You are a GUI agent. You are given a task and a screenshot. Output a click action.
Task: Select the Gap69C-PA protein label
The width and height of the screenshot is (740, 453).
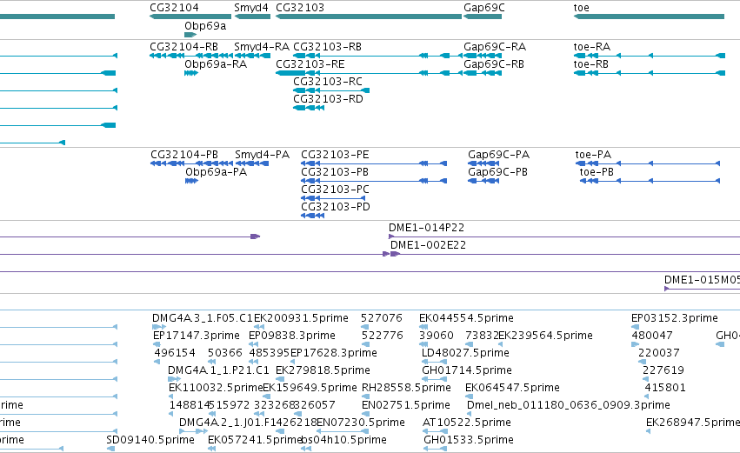(x=498, y=155)
